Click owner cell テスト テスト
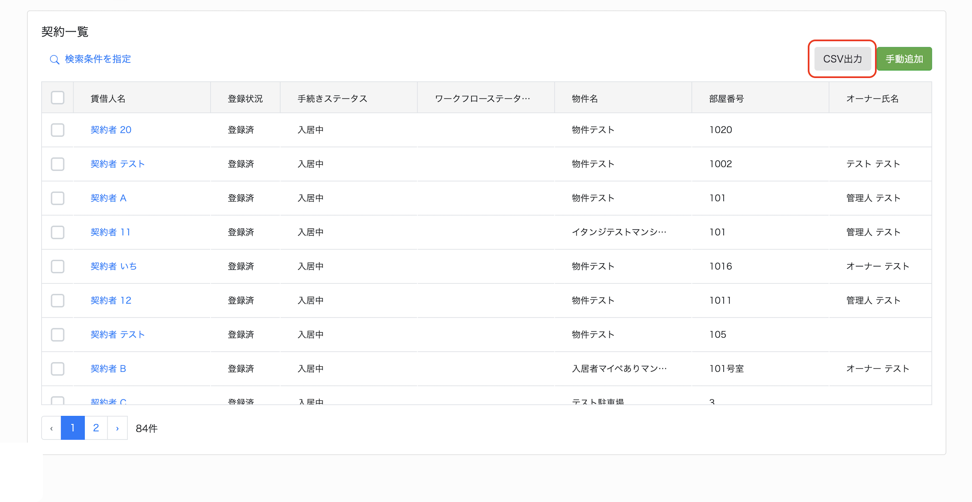This screenshot has height=502, width=972. (x=873, y=164)
